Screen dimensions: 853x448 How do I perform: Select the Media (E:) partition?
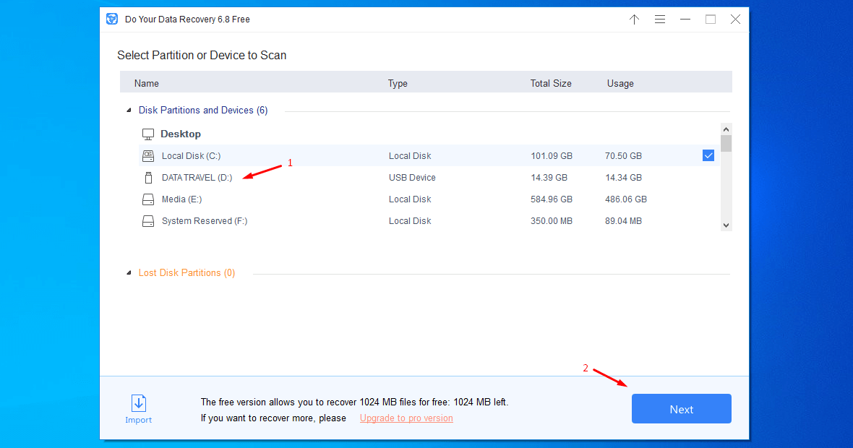pyautogui.click(x=428, y=199)
